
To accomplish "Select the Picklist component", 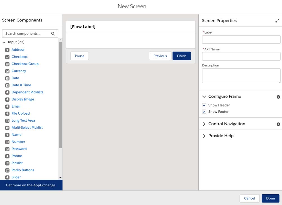I will click(17, 163).
